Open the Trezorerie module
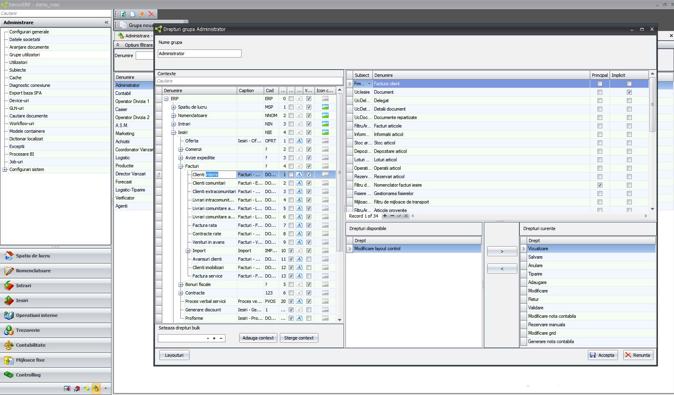 click(x=56, y=330)
